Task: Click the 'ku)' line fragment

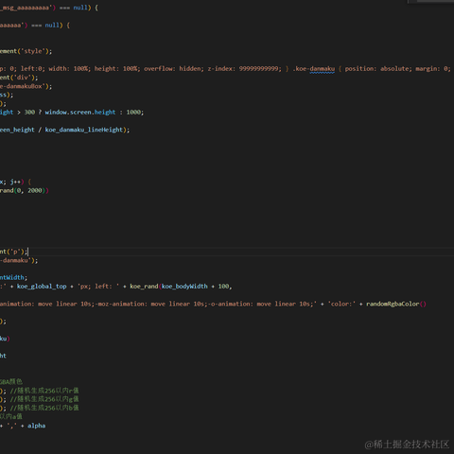Action: click(5, 339)
